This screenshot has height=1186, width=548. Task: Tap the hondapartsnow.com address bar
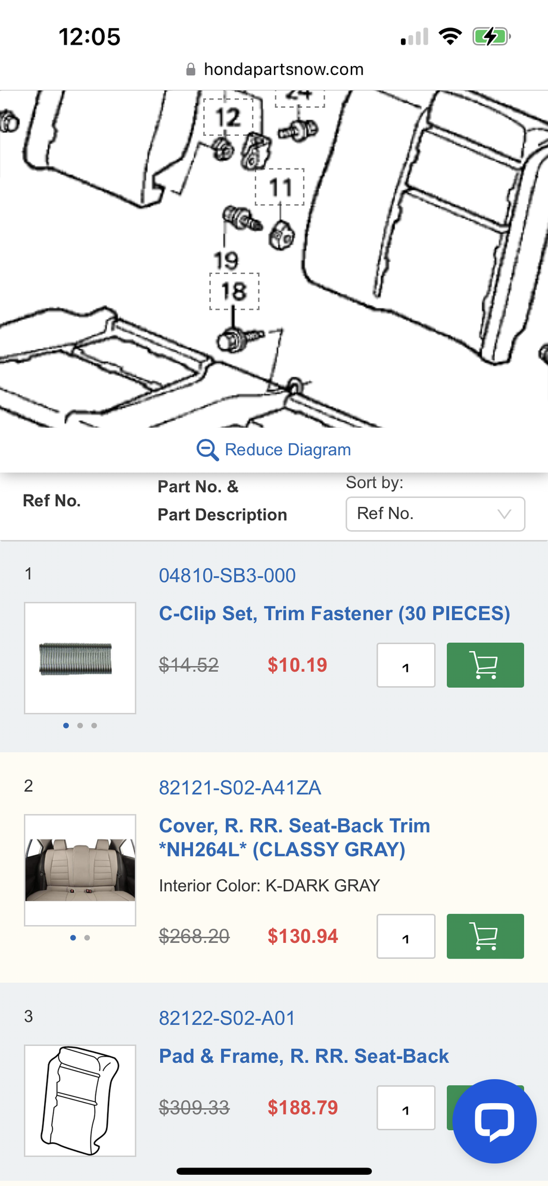(x=284, y=70)
